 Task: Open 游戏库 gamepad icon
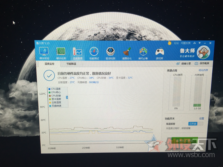click(160, 51)
